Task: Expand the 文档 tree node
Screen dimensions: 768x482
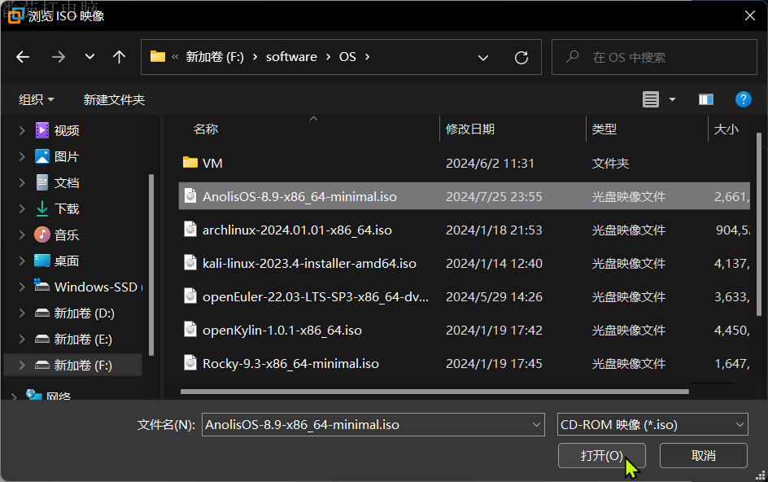Action: pos(21,182)
